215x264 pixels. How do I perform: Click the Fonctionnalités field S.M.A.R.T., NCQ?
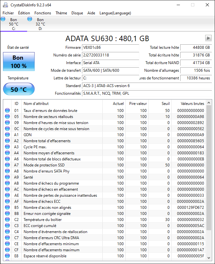(x=147, y=93)
